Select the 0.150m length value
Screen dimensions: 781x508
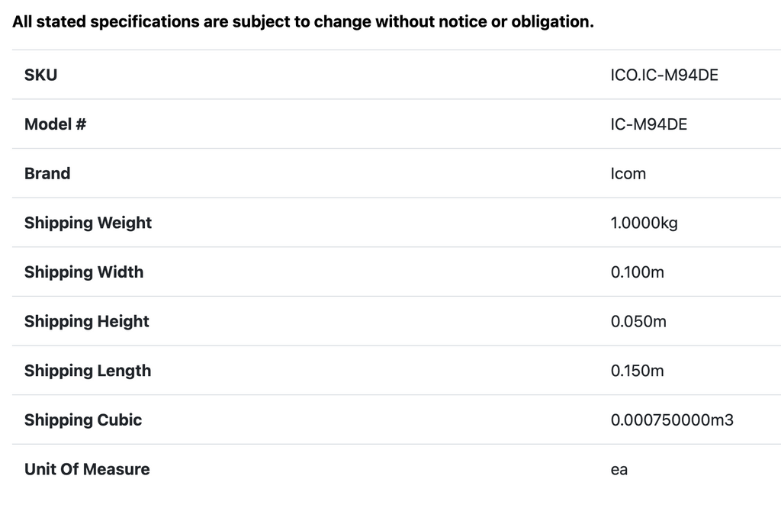(638, 371)
